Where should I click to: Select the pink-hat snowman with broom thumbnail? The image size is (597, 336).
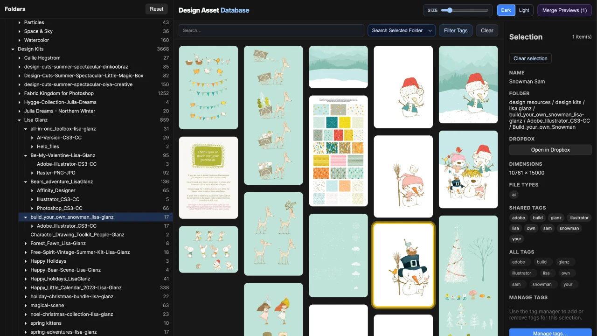[403, 176]
